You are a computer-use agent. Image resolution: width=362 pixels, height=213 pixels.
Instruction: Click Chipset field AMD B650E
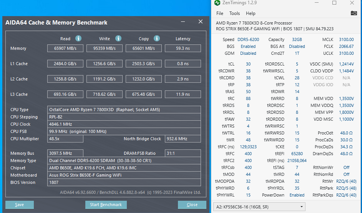point(124,168)
